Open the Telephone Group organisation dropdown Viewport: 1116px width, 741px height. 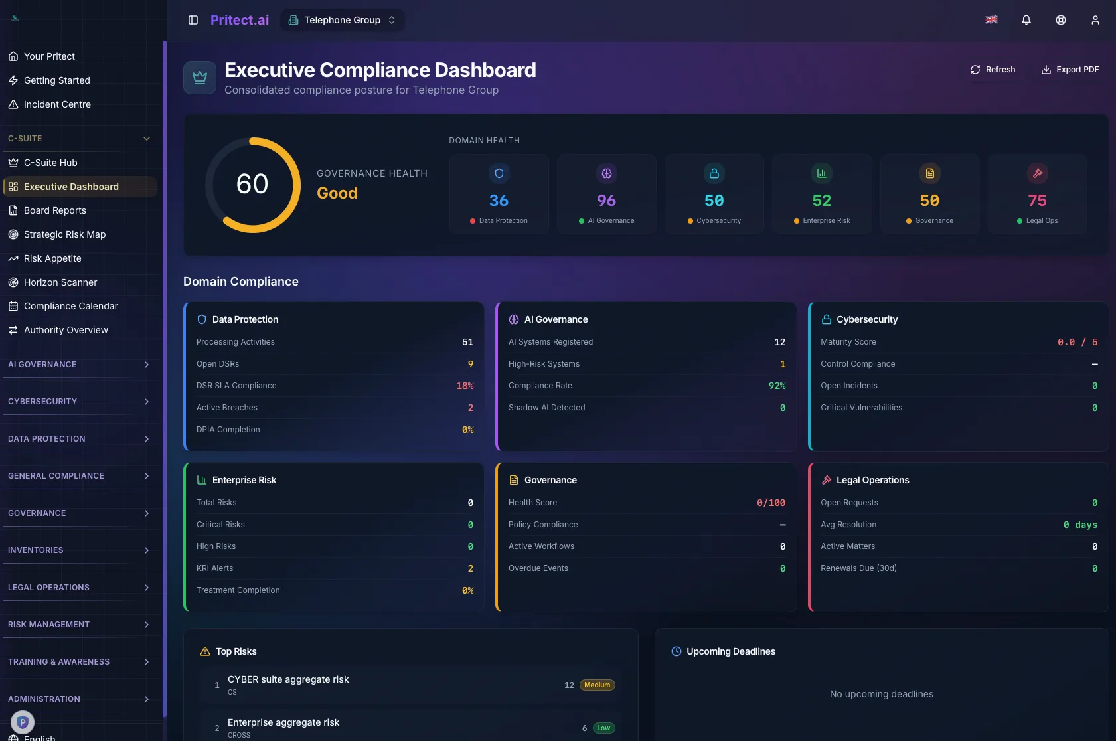point(343,20)
